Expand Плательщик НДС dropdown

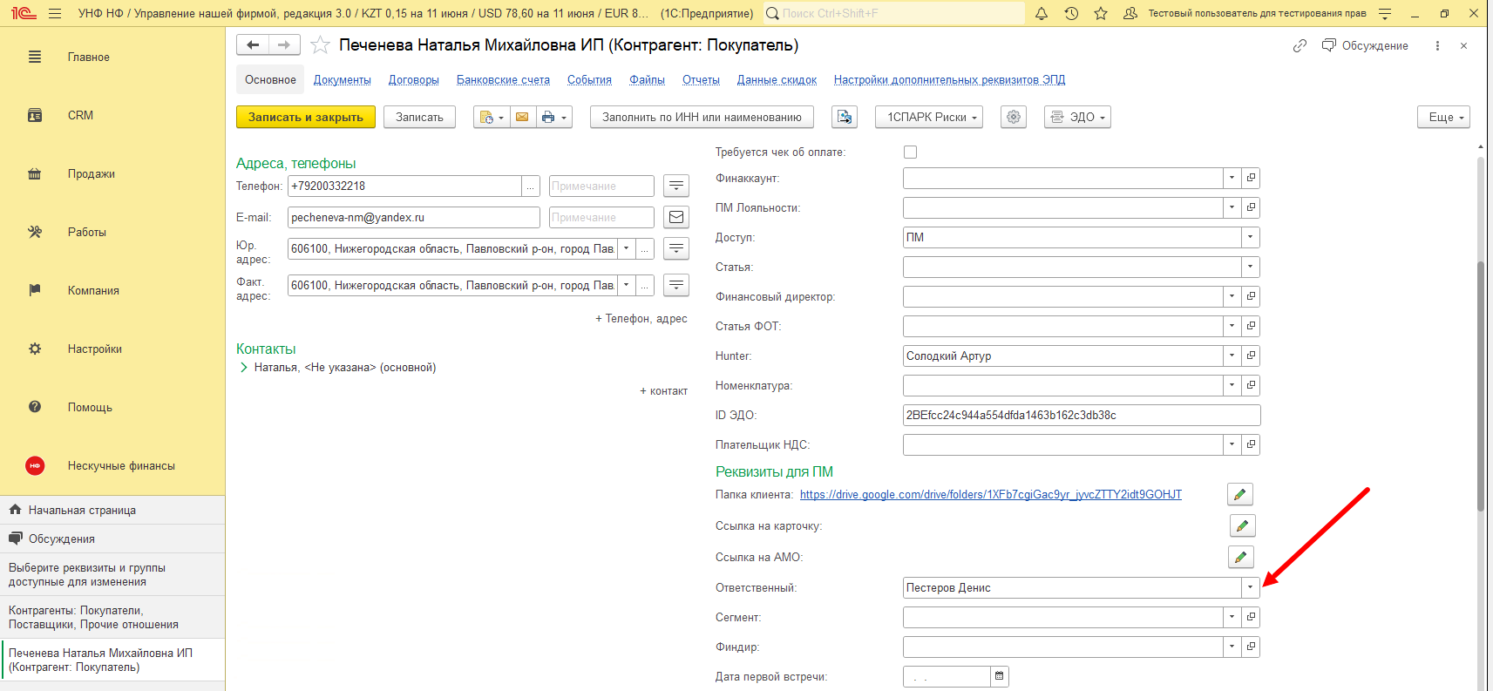[1232, 444]
